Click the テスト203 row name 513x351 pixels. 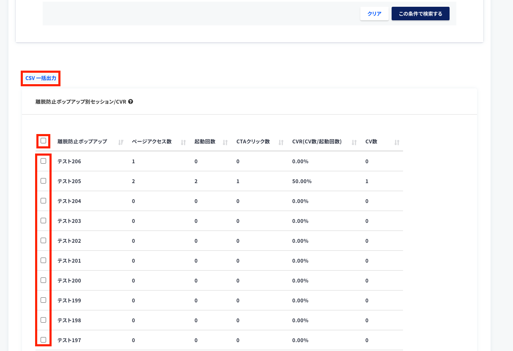point(69,221)
